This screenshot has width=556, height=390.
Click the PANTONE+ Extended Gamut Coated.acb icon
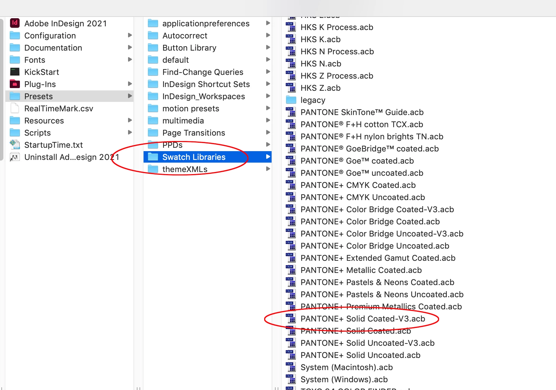point(291,258)
